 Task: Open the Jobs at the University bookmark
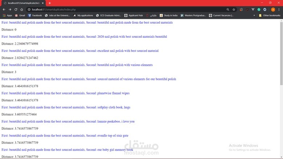tap(57, 16)
